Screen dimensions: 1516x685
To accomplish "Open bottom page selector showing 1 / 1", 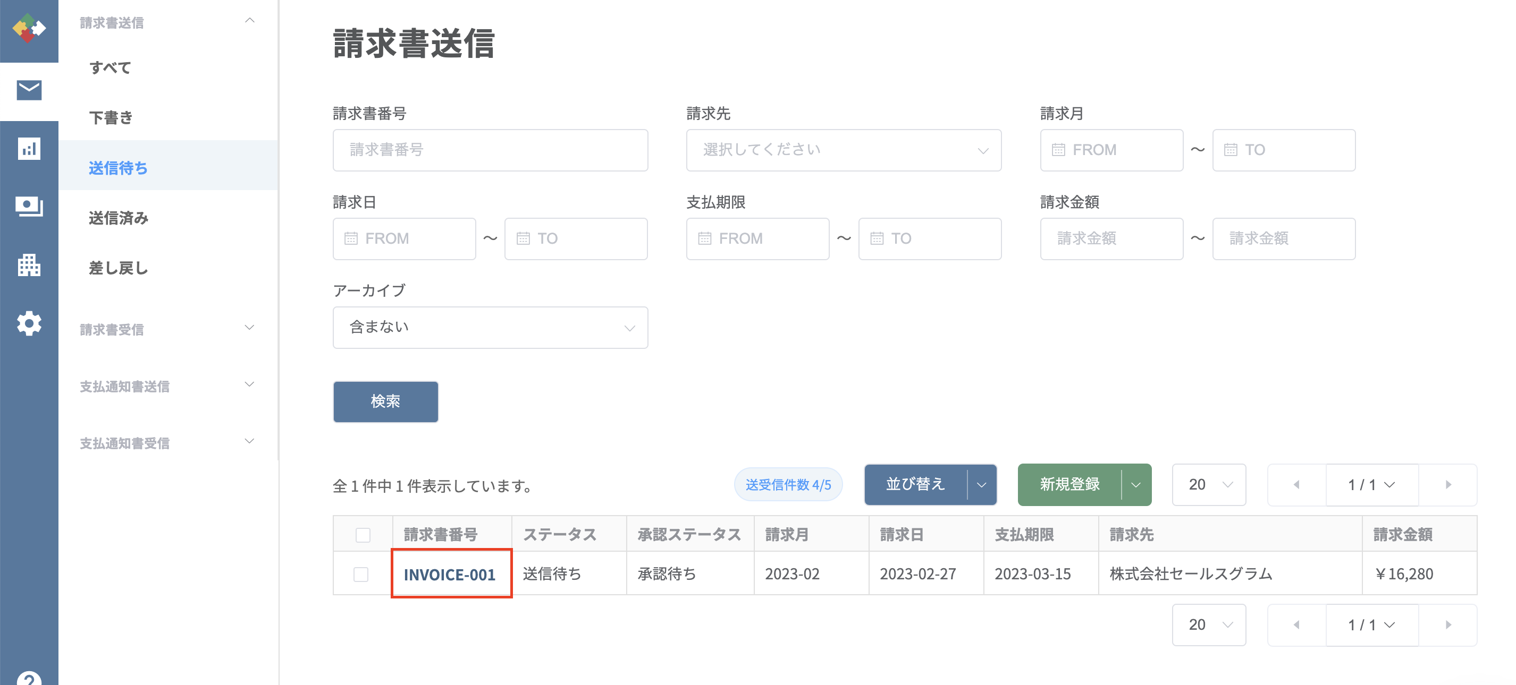I will pos(1372,624).
